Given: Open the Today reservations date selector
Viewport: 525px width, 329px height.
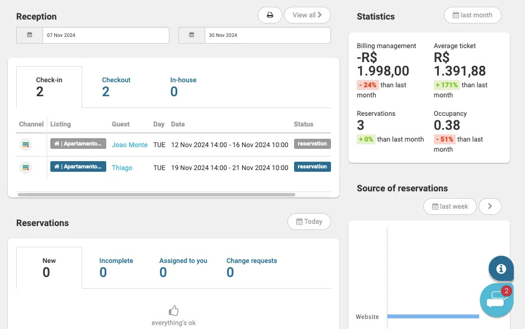Looking at the screenshot, I should click(x=309, y=222).
